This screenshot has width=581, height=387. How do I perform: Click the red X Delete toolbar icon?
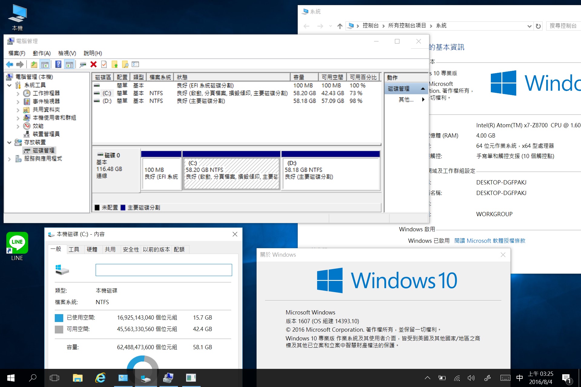tap(94, 64)
